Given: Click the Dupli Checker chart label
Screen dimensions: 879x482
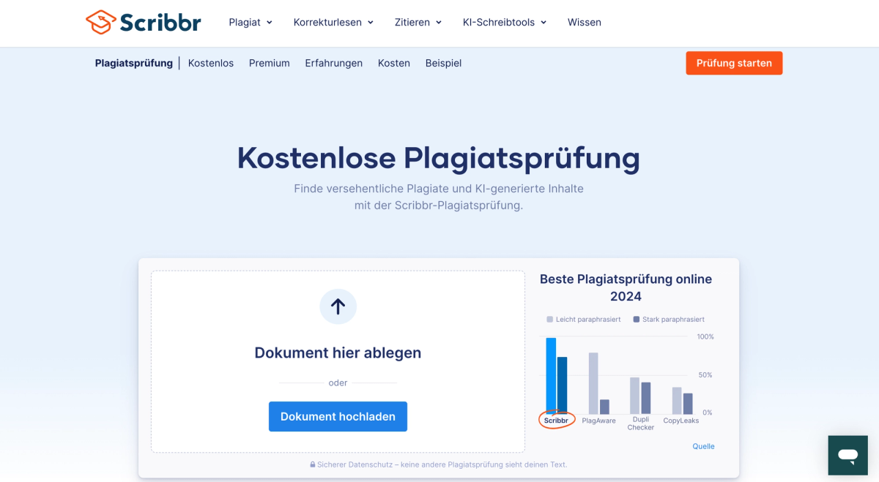Looking at the screenshot, I should pos(641,423).
